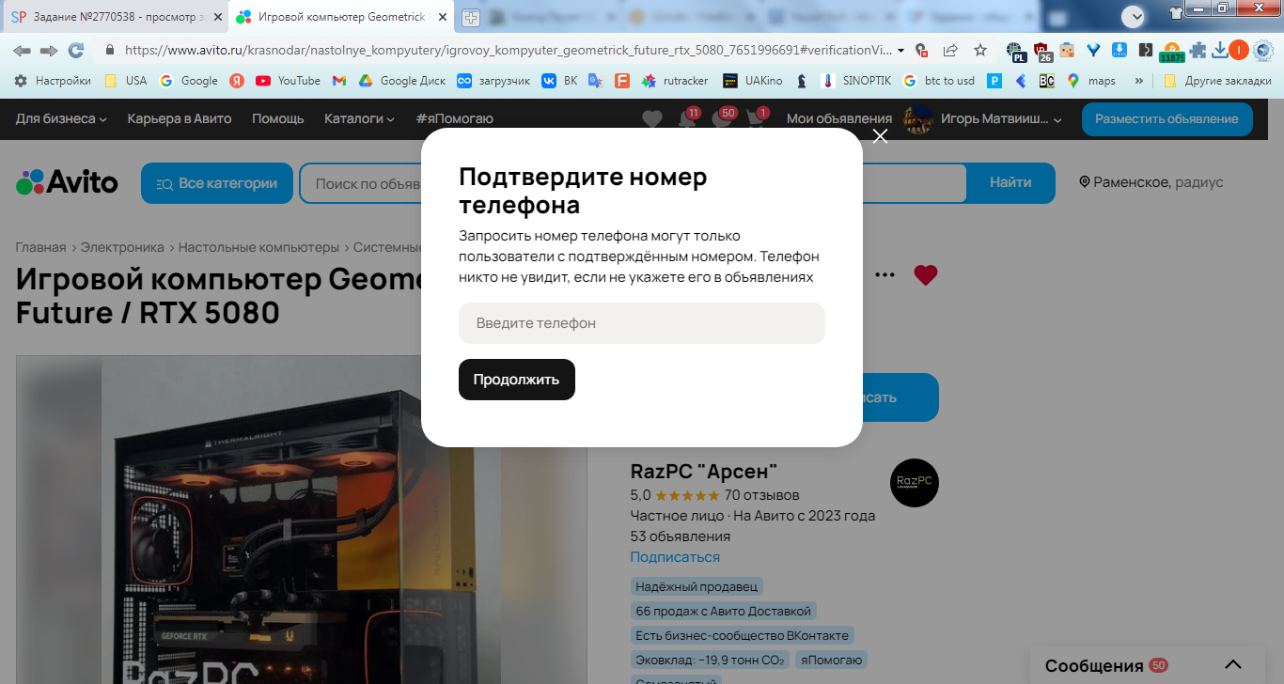Open the UAKino bookmark
The width and height of the screenshot is (1284, 684).
pos(752,81)
